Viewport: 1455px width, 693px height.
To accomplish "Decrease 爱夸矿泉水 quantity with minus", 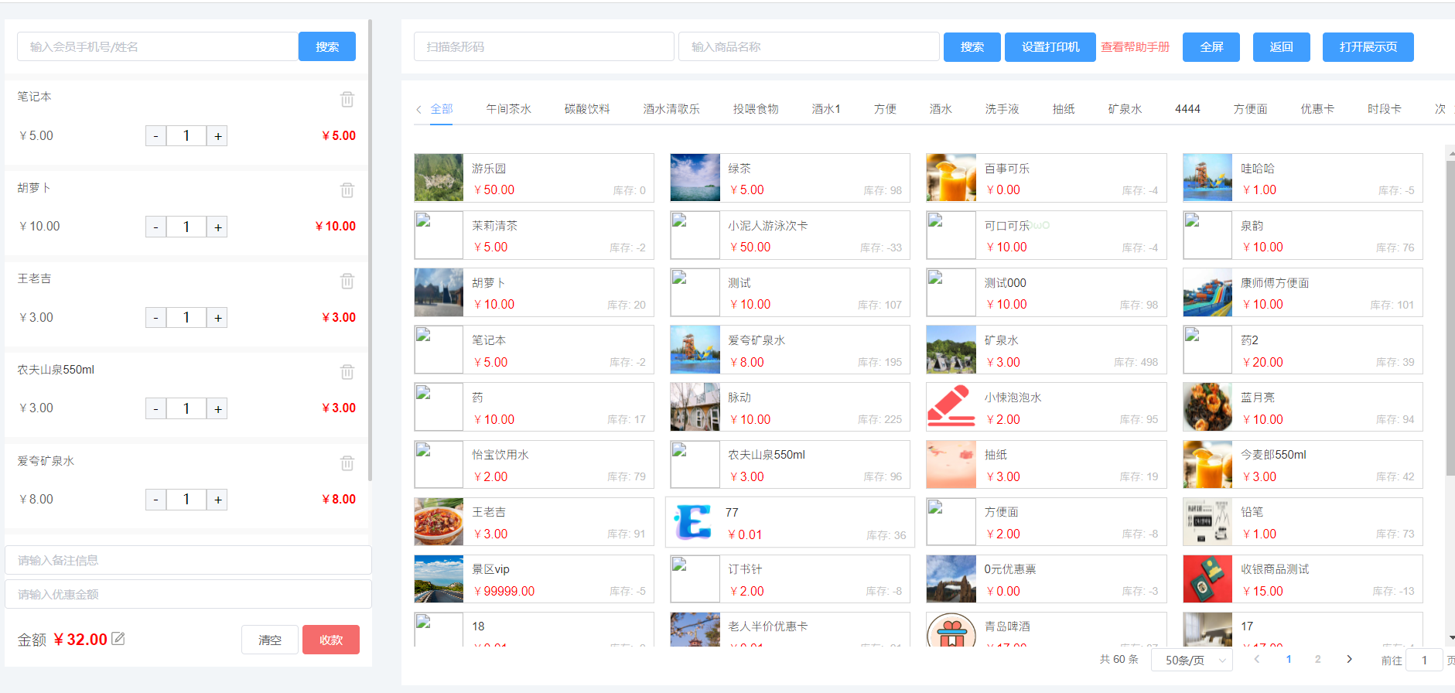I will (155, 500).
